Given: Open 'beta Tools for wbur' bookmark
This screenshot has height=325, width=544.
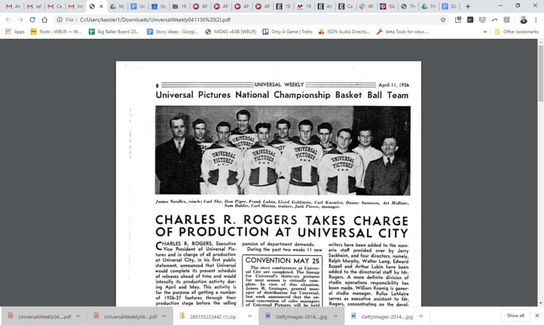Looking at the screenshot, I should (x=403, y=32).
